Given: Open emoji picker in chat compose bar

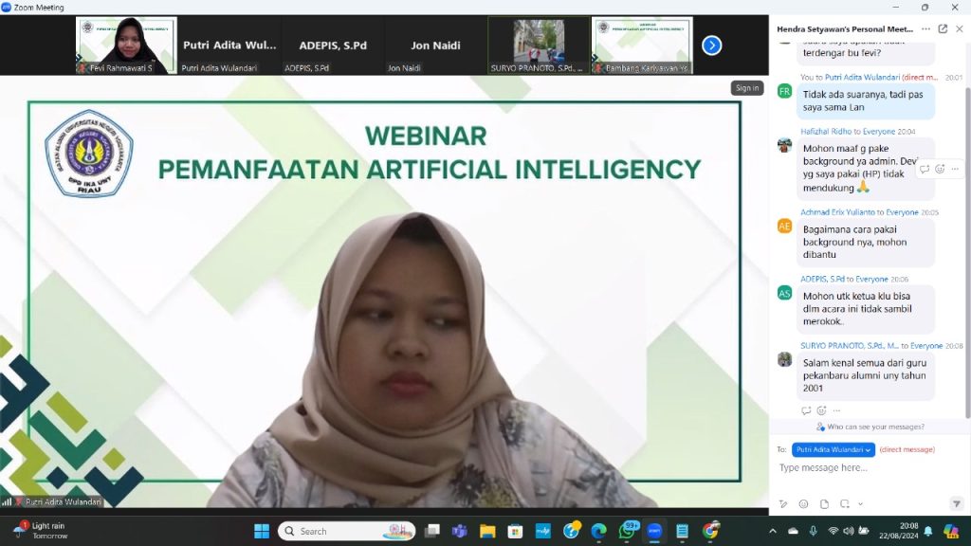Looking at the screenshot, I should [803, 503].
